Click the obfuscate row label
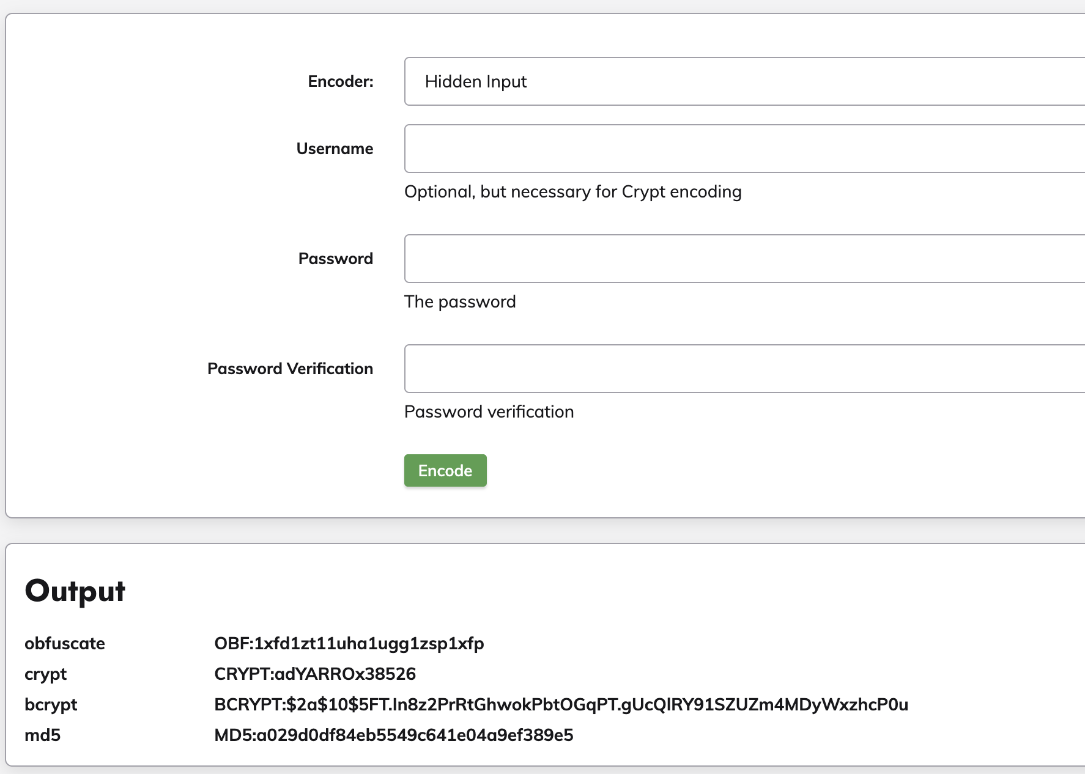Screen dimensions: 1085x774 click(x=65, y=643)
